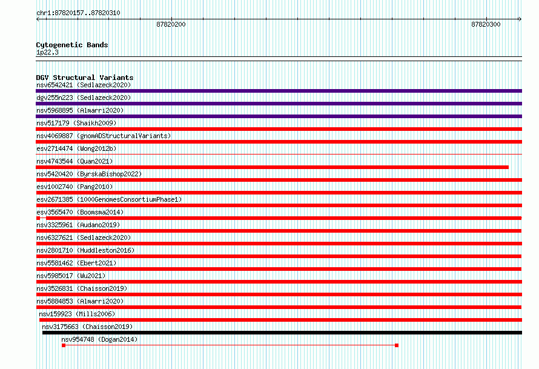This screenshot has height=369, width=539.
Task: Click the purple bar under dgv255n223
Action: (279, 104)
